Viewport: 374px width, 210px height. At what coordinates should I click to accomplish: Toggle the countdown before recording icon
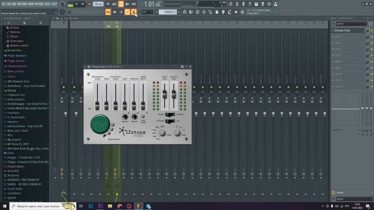coord(121,4)
